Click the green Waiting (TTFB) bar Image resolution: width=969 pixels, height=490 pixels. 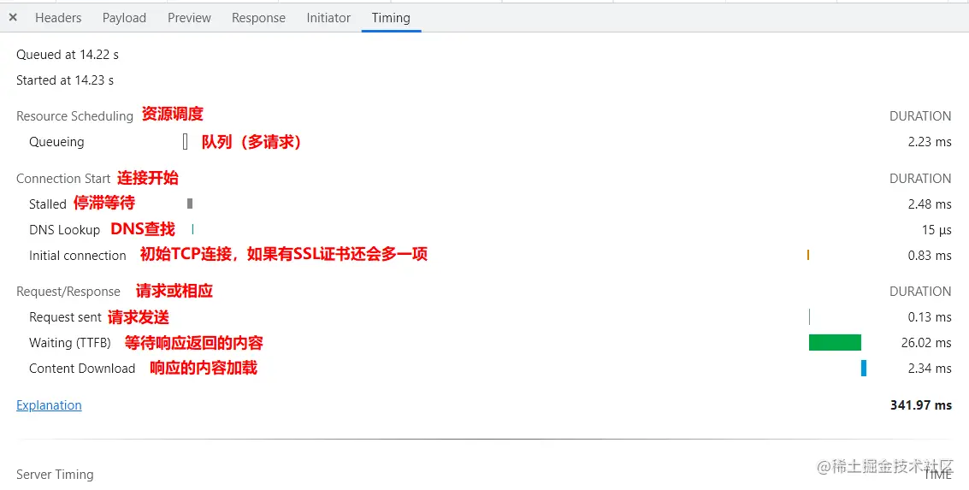point(835,342)
